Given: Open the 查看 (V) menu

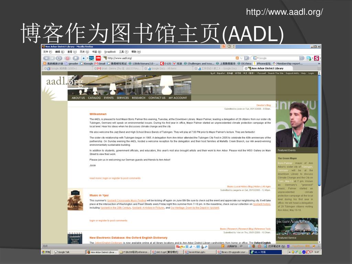Looking at the screenshot, I should click(x=72, y=52).
